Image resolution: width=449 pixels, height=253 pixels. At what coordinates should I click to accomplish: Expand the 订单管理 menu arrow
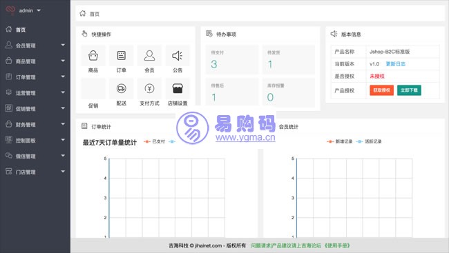[x=63, y=77]
